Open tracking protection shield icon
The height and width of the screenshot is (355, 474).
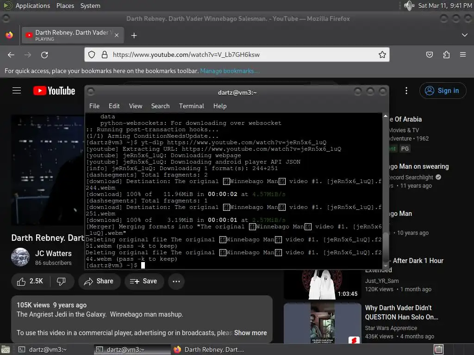(x=92, y=55)
